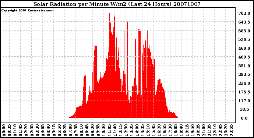Click the 07:00 time label

(x=71, y=131)
